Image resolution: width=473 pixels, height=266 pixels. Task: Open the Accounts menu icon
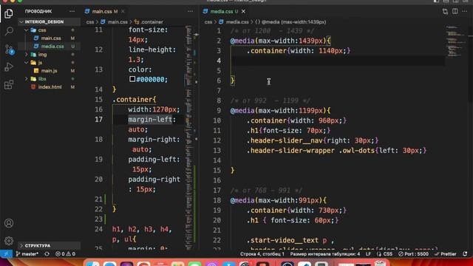[x=9, y=223]
